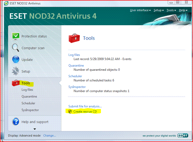This screenshot has width=193, height=142.
Task: Select Protection status in the sidebar
Action: coord(34,36)
